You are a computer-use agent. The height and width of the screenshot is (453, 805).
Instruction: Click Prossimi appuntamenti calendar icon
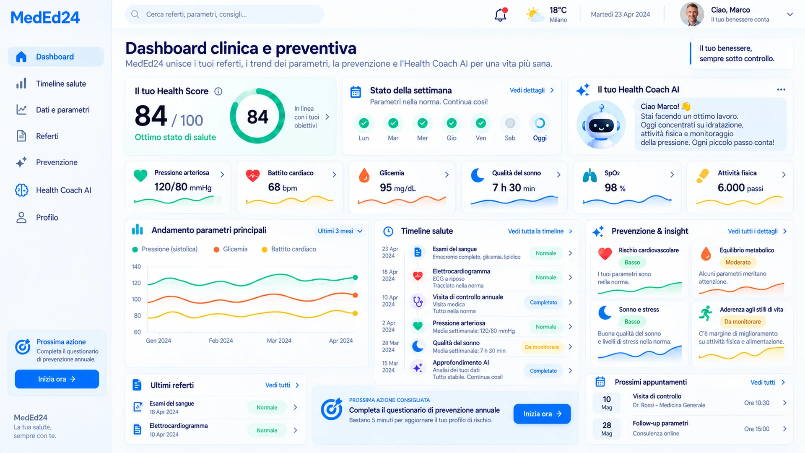pos(600,382)
